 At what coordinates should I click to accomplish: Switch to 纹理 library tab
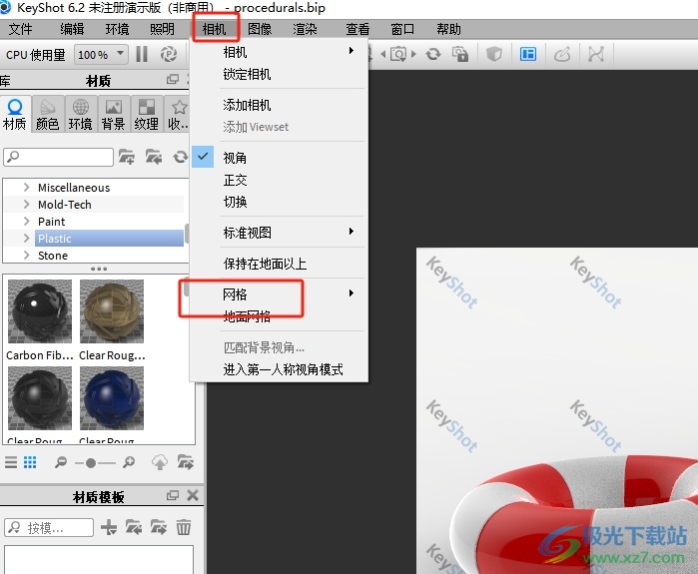147,115
